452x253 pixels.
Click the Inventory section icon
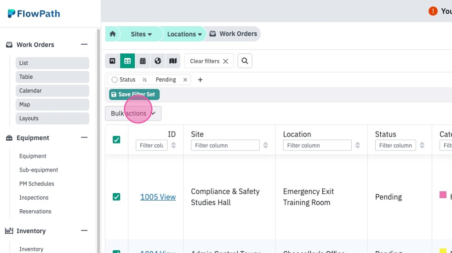click(x=9, y=231)
